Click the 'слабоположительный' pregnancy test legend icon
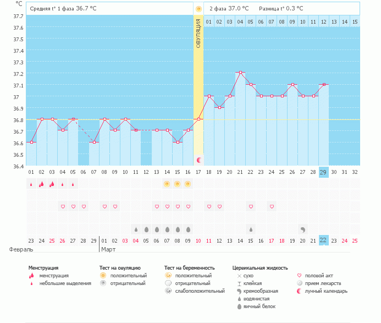The height and width of the screenshot is (323, 381). pyautogui.click(x=168, y=291)
